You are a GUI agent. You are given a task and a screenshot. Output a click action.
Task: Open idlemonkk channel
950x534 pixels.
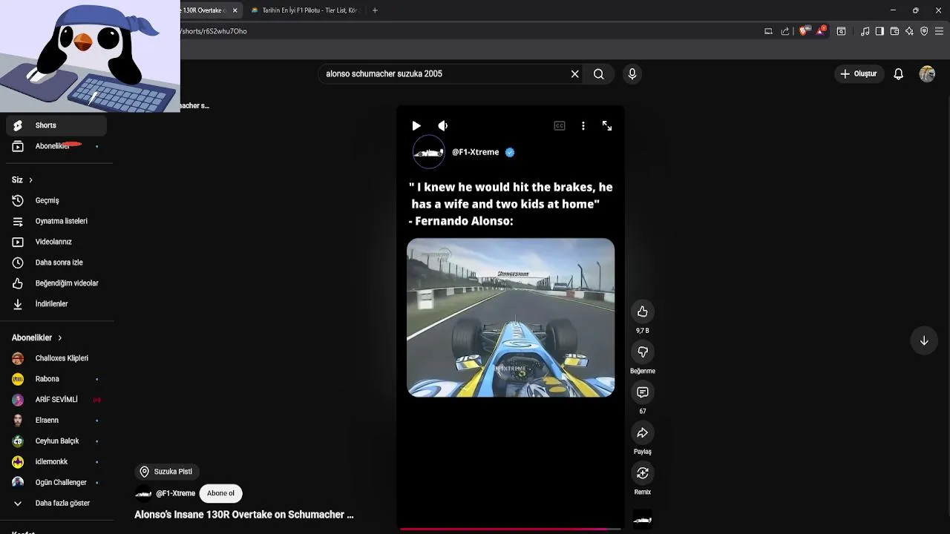tap(56, 462)
